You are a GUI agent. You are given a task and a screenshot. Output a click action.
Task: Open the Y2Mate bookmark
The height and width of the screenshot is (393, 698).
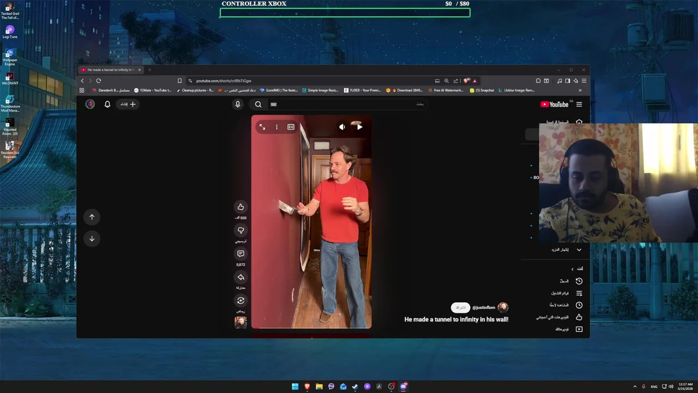click(x=153, y=90)
